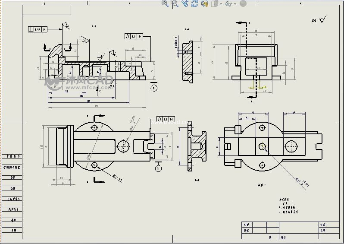The width and height of the screenshot is (344, 244).
Task: Select the parallelism tolerance frame referencing P1
Action: [166, 119]
